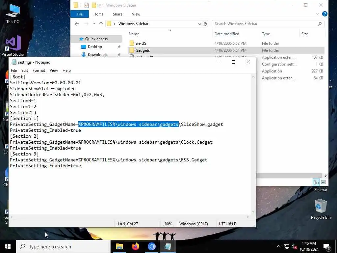Open Notepad Edit menu
Screen dimensions: 337x253
pos(24,70)
